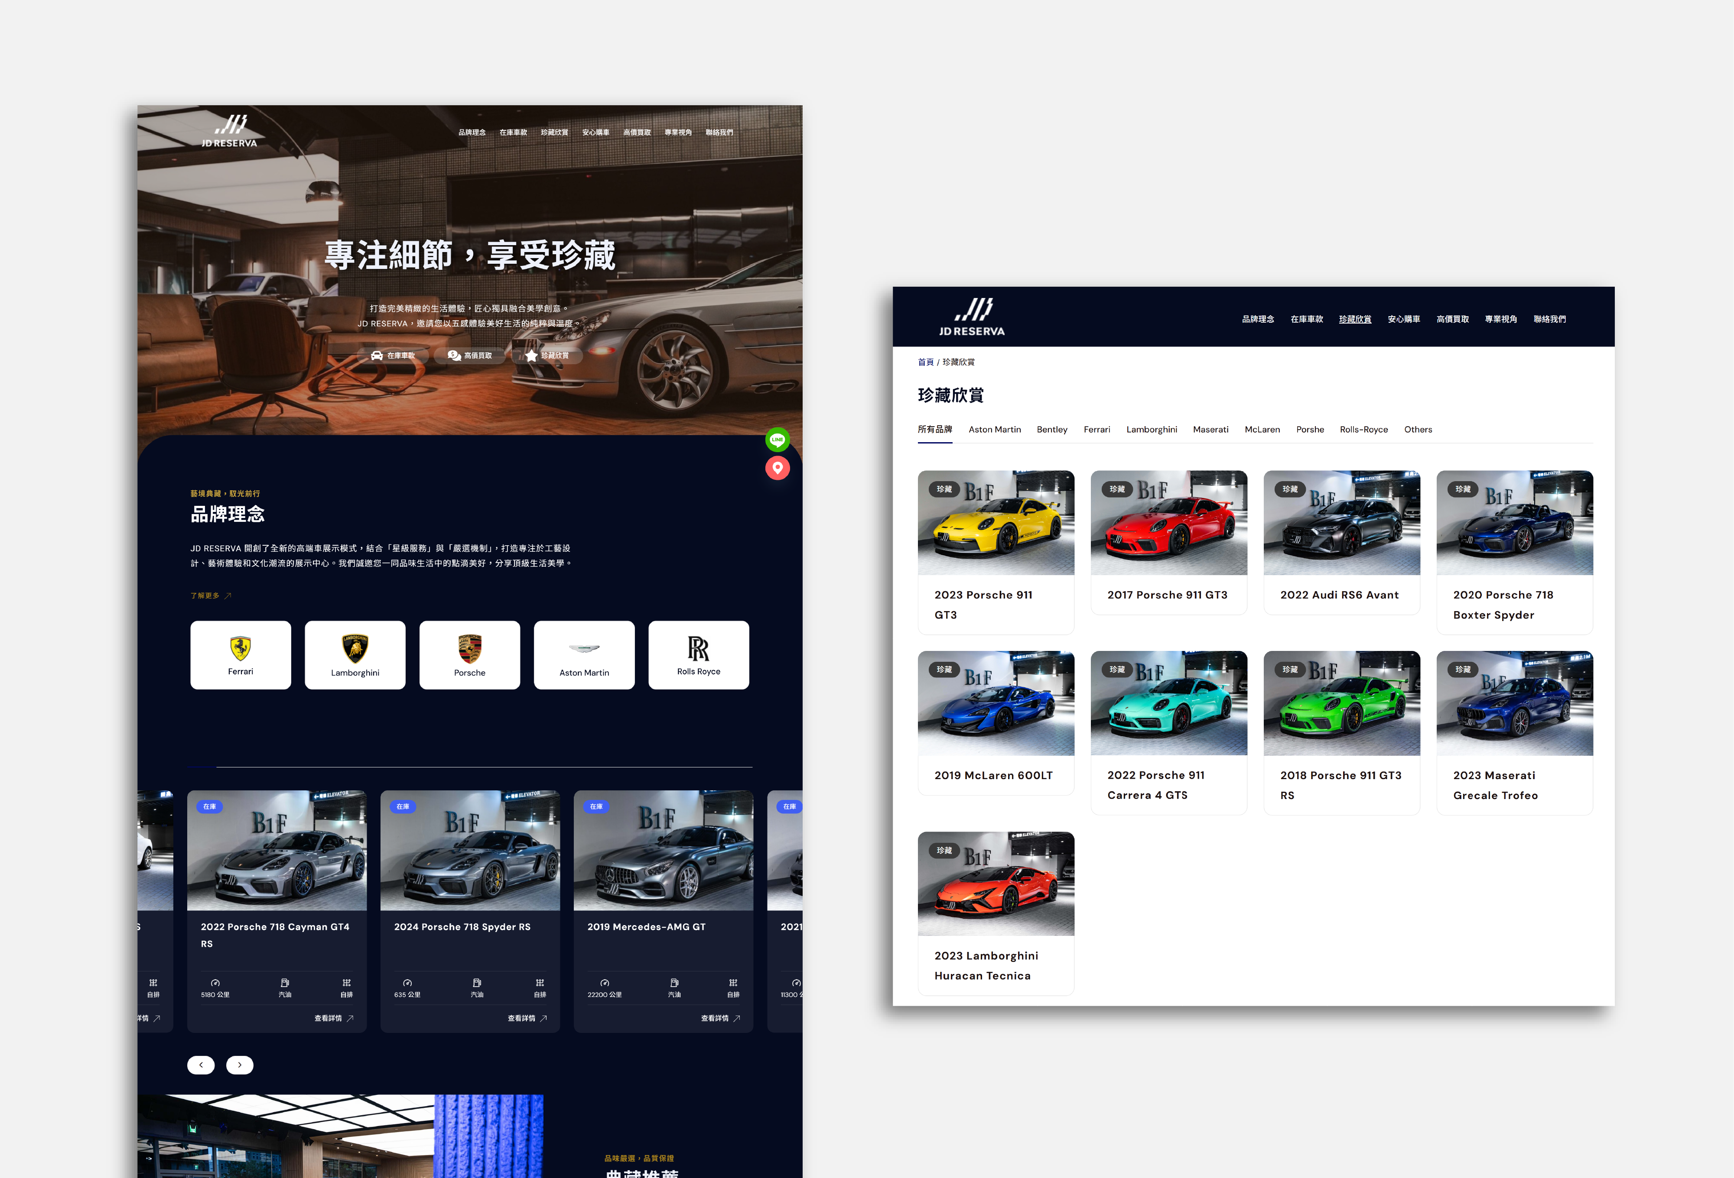Click the Porsche brand logo card

[x=469, y=654]
